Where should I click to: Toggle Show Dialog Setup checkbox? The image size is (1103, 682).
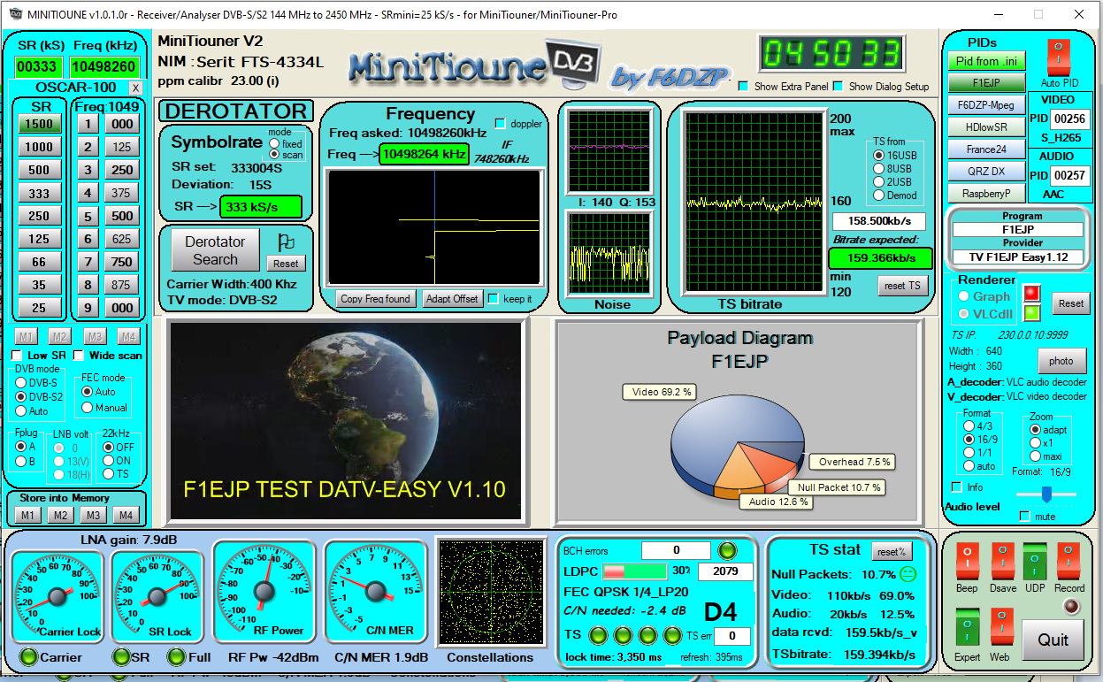tap(838, 86)
